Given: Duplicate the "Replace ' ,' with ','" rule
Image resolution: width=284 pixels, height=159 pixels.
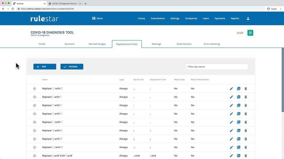Looking at the screenshot, I should (238, 114).
